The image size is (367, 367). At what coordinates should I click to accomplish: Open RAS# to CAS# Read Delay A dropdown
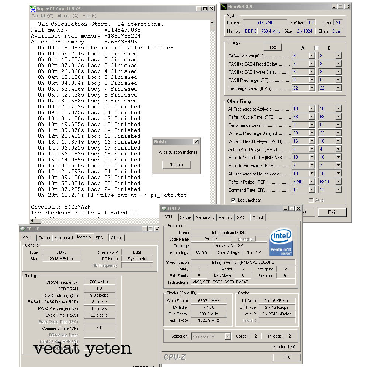[312, 64]
